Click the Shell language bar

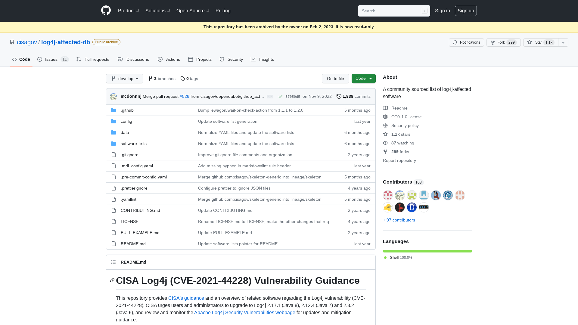[x=427, y=251]
